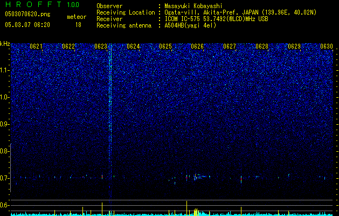Click the Receiver field label
This screenshot has width=339, height=216.
pyautogui.click(x=109, y=19)
